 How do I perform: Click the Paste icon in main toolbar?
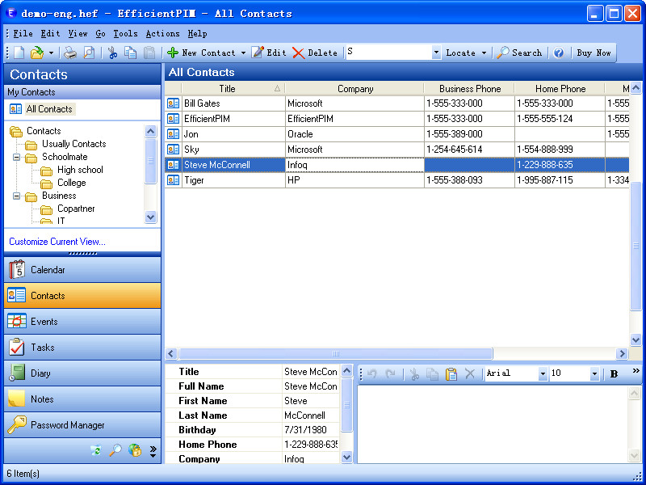(149, 53)
